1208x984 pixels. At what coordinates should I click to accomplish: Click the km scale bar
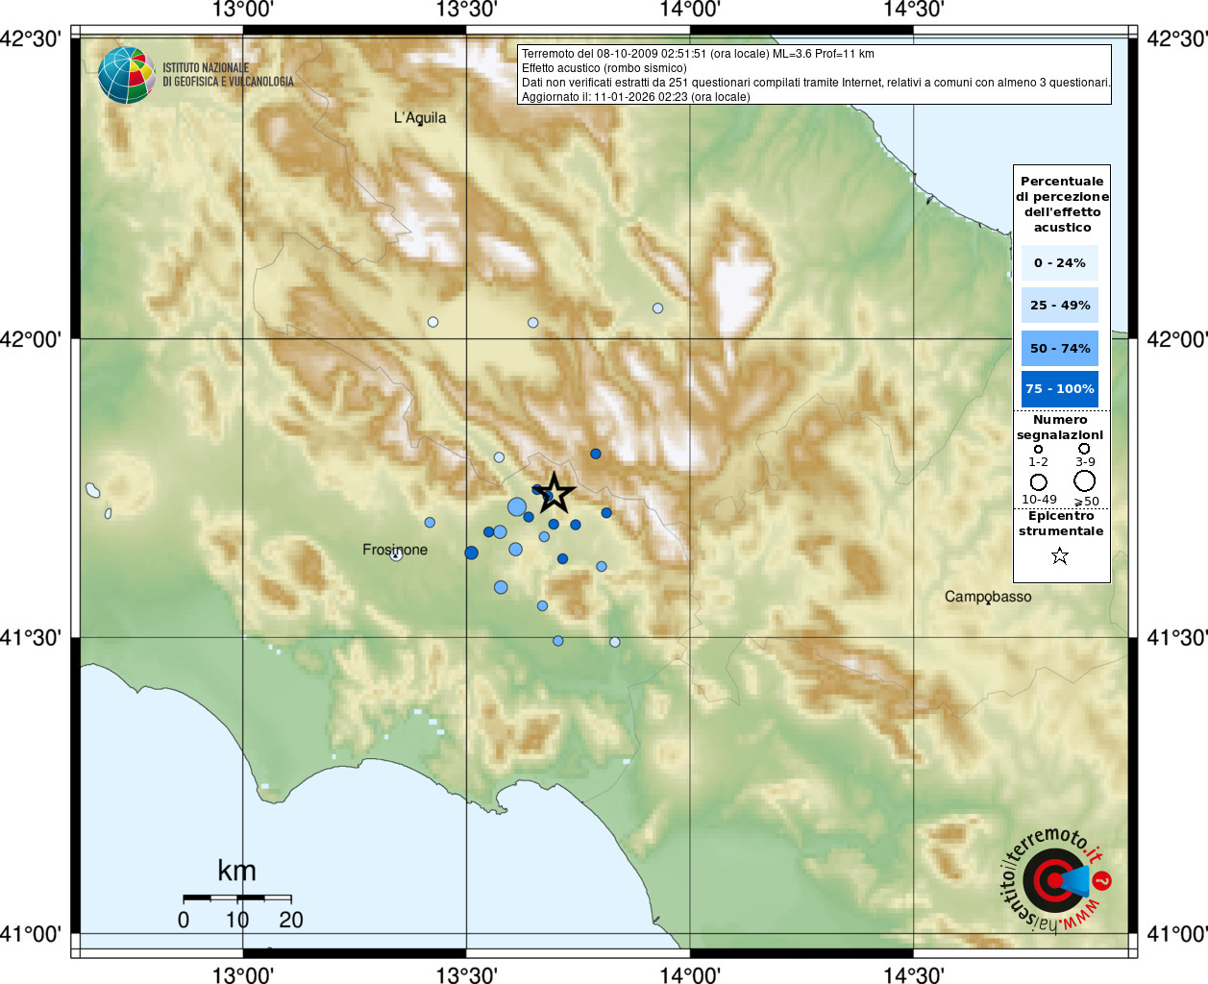tap(237, 898)
